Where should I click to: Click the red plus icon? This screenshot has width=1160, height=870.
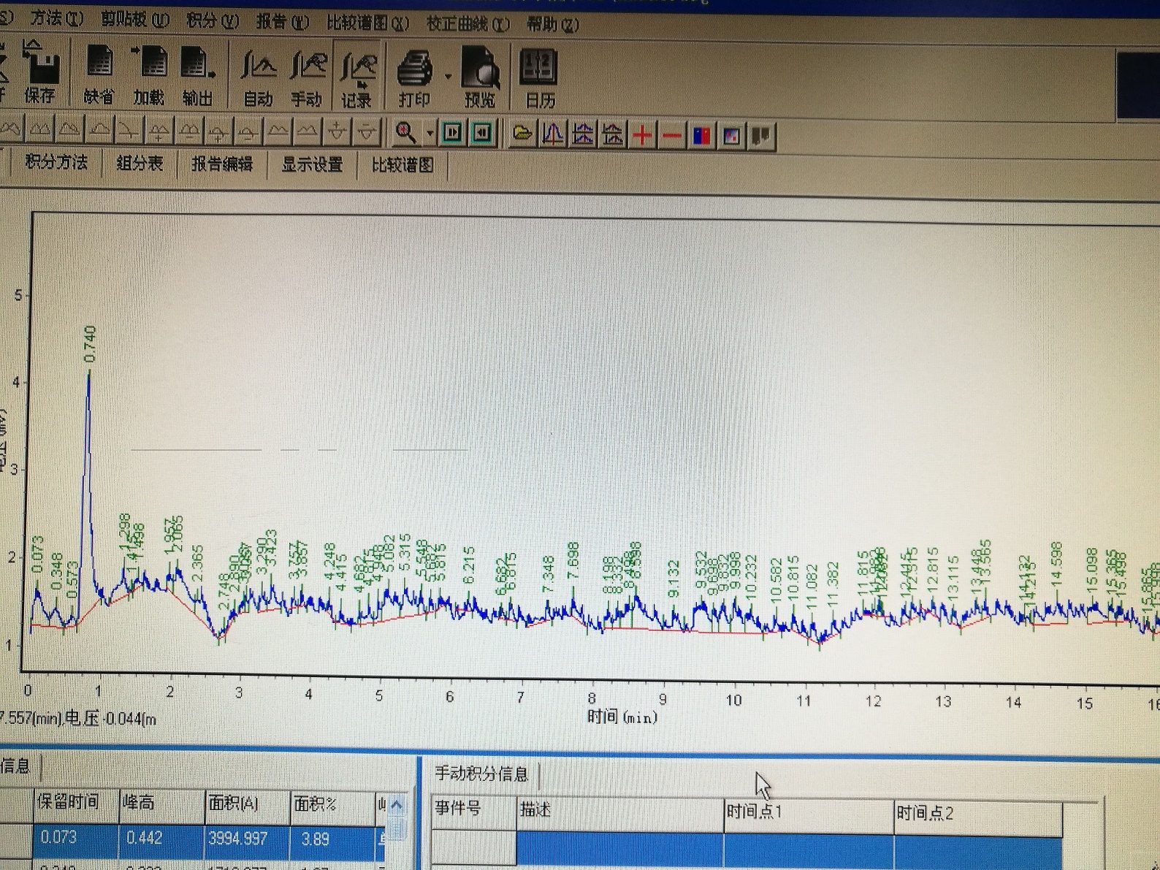642,135
